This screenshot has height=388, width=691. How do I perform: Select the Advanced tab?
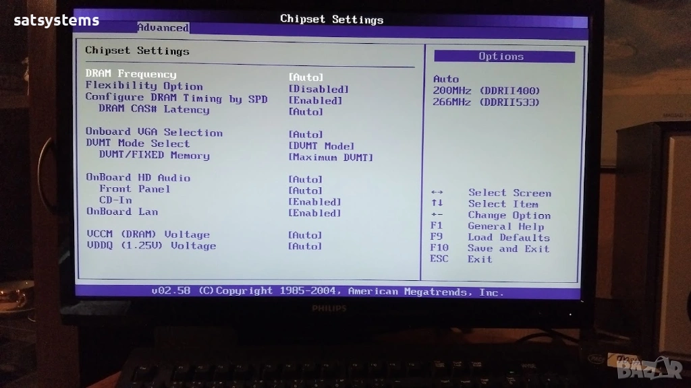point(163,28)
